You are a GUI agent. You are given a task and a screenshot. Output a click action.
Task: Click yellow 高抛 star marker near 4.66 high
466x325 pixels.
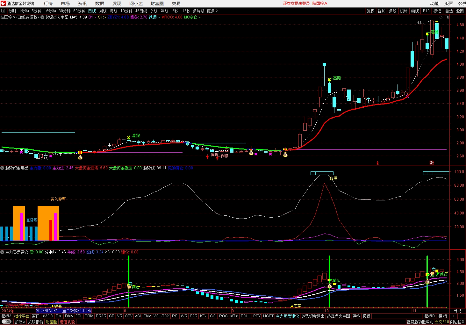pos(427,34)
